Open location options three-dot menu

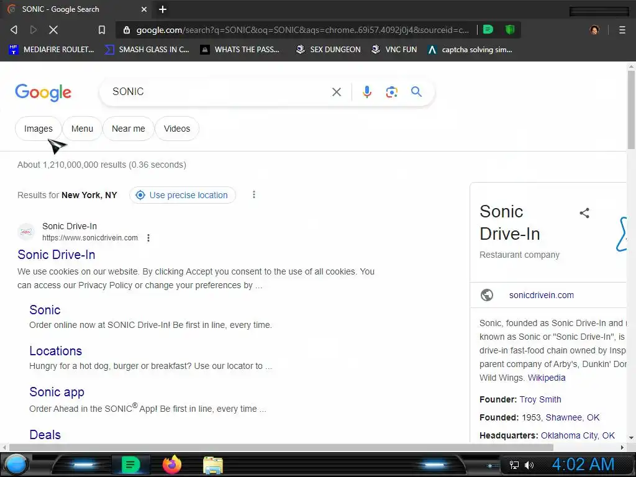pyautogui.click(x=254, y=194)
